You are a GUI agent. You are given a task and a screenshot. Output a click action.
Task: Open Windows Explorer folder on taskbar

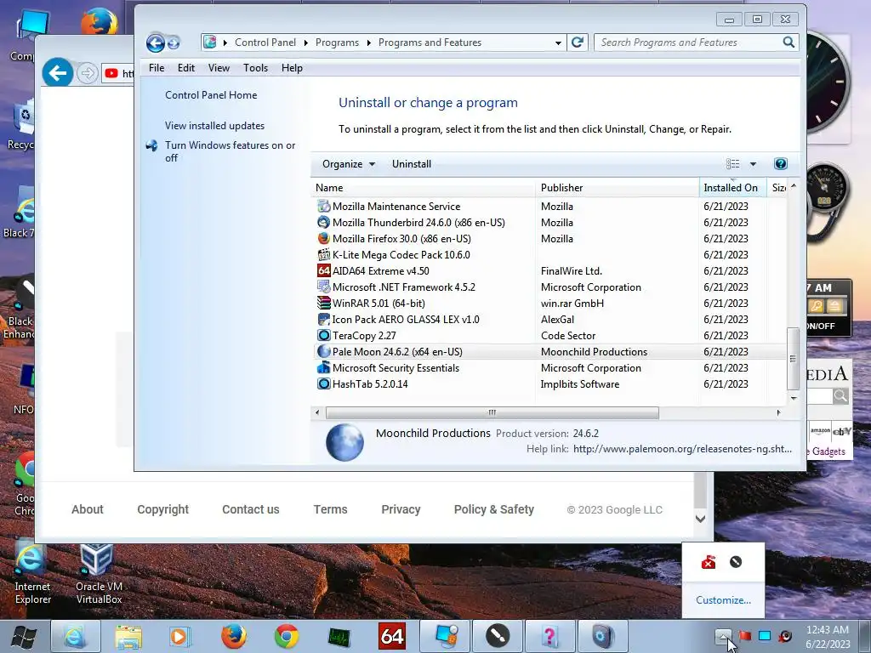pos(128,636)
